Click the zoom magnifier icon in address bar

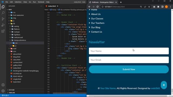click(x=141, y=7)
